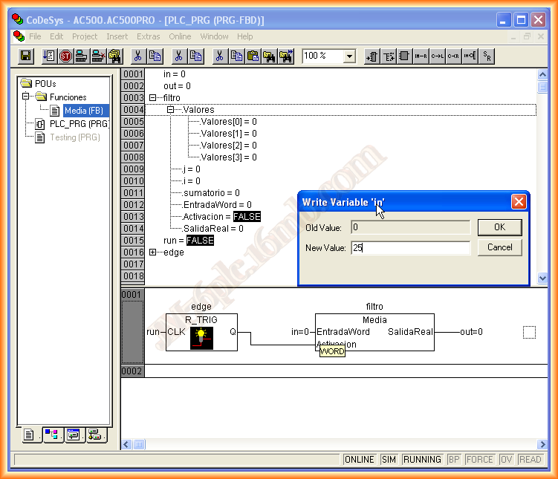This screenshot has height=479, width=558.
Task: Toggle the Activacion FALSE value
Action: pos(247,217)
